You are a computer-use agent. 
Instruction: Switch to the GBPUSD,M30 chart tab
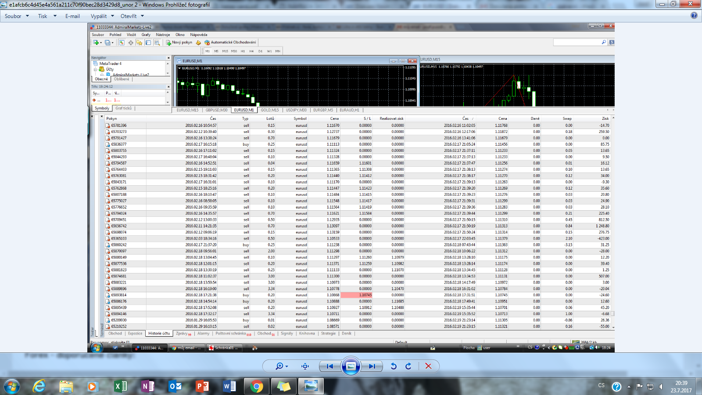pos(216,110)
